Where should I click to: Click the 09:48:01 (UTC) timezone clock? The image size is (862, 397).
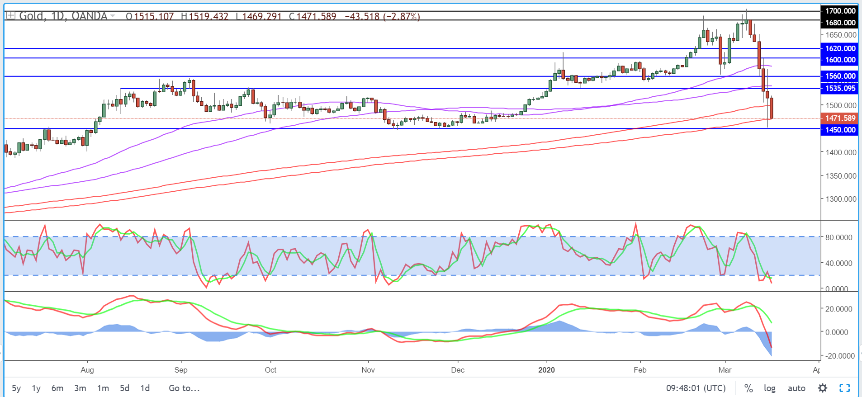(696, 388)
